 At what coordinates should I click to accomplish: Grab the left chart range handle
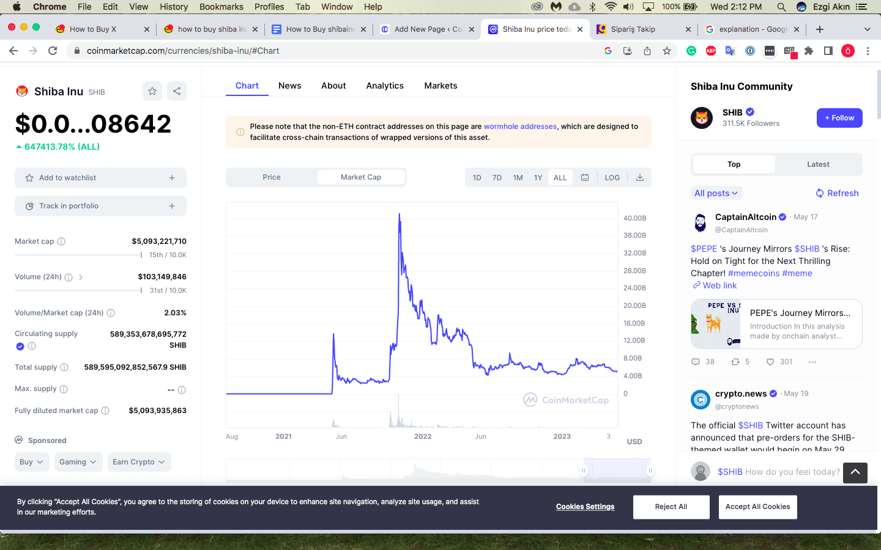584,471
